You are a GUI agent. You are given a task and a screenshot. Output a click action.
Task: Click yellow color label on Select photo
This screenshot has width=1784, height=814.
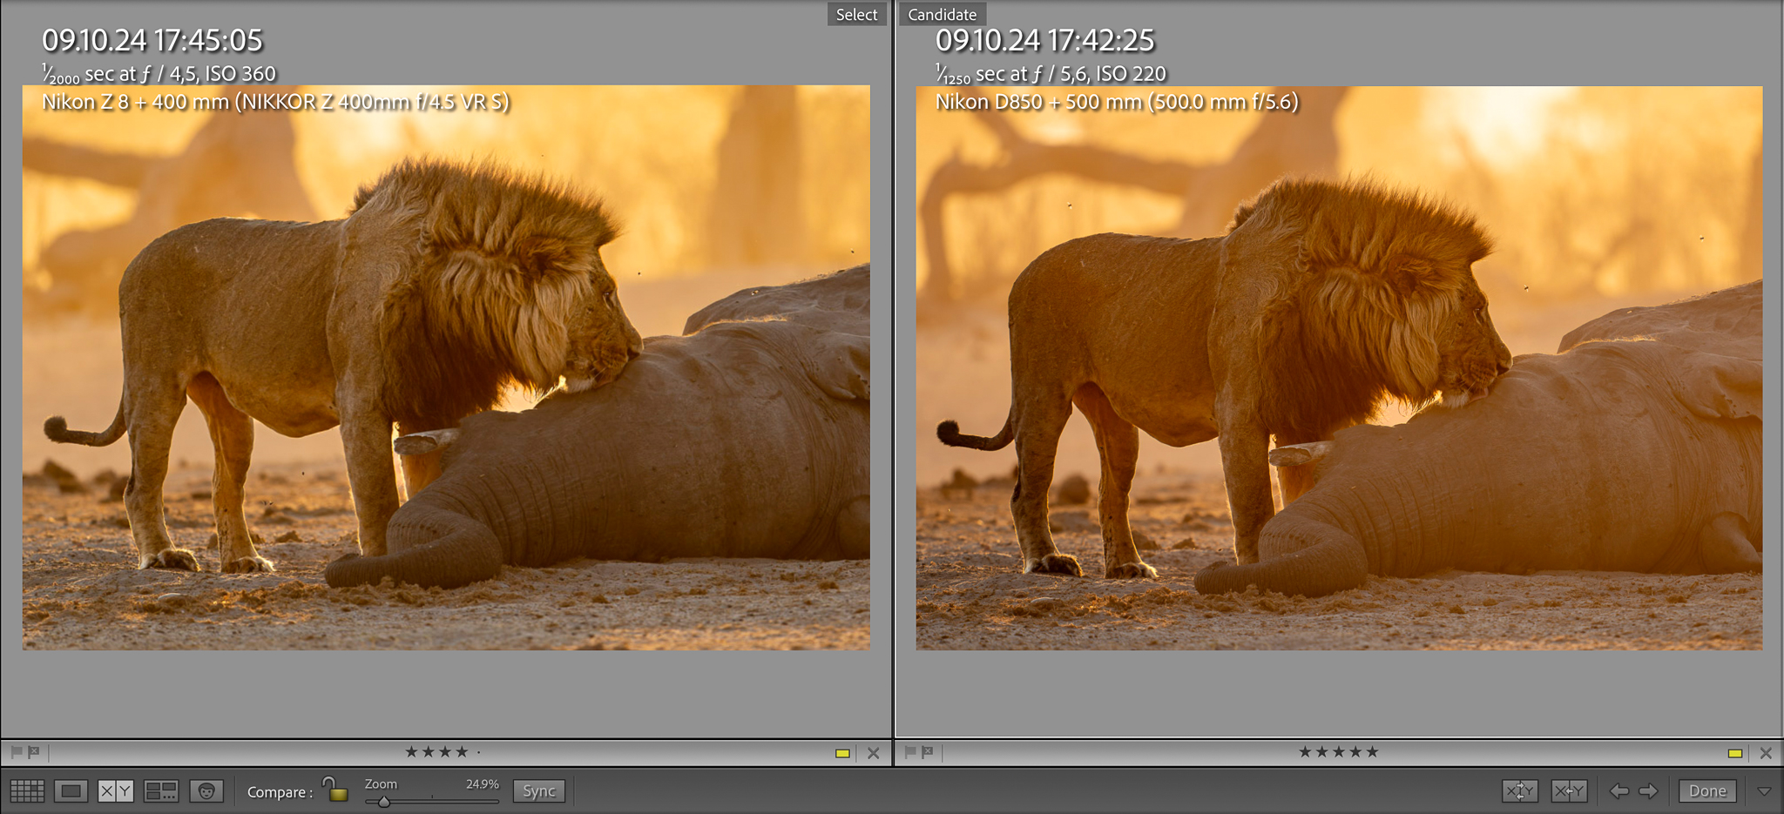coord(842,753)
